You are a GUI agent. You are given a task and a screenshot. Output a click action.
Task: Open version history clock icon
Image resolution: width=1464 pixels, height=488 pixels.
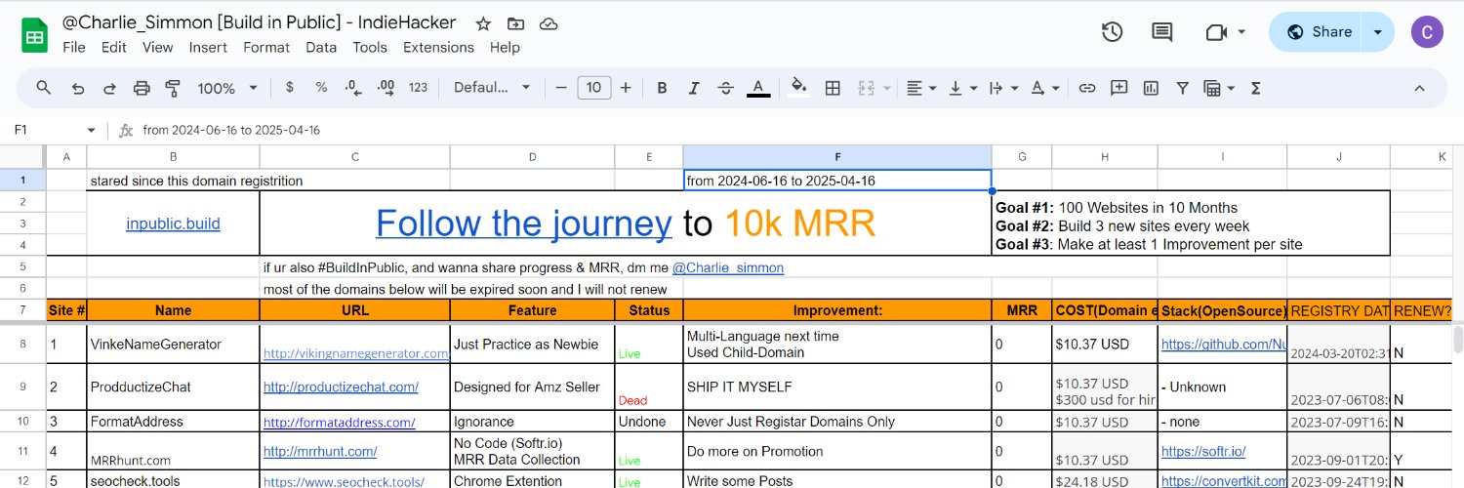(1112, 31)
